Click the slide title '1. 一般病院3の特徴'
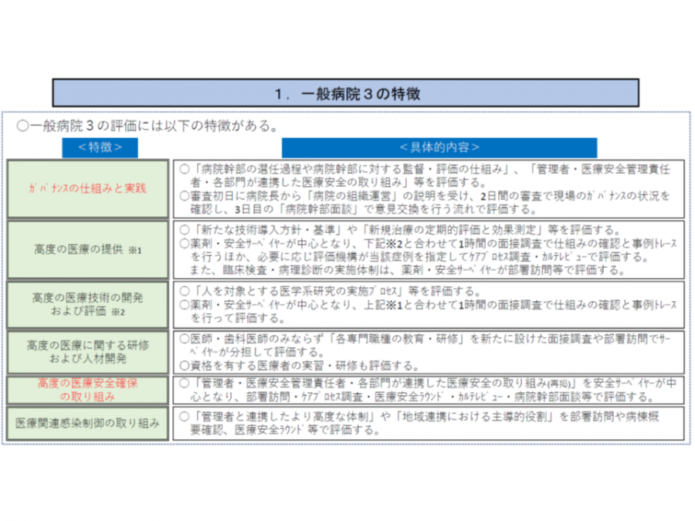This screenshot has width=695, height=521. point(345,93)
